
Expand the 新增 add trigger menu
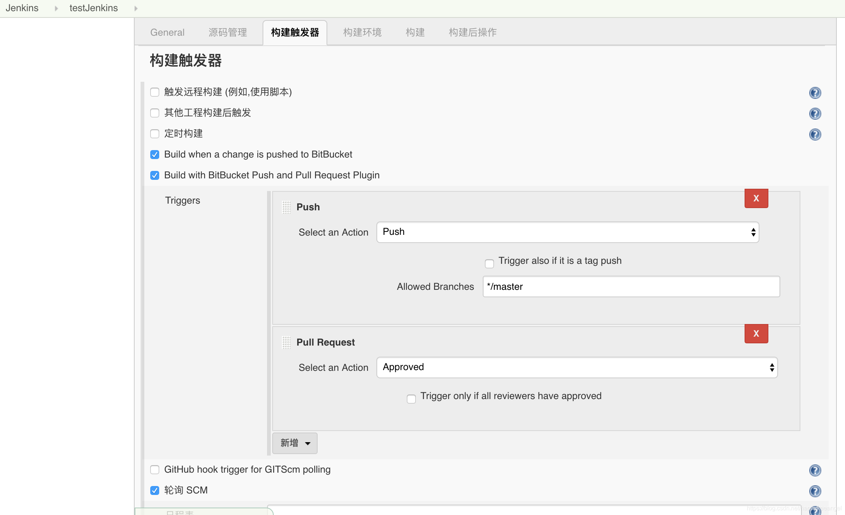(x=295, y=443)
